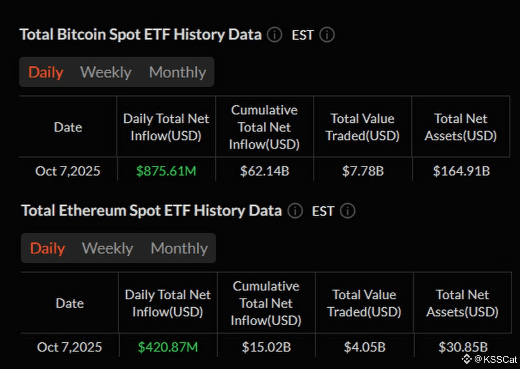
Task: Click the $164.91B Bitcoin net assets cell
Action: coord(461,171)
